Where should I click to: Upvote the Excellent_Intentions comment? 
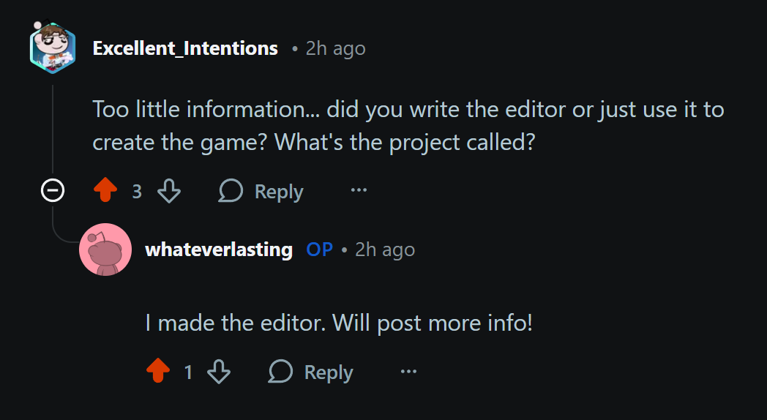pyautogui.click(x=106, y=192)
